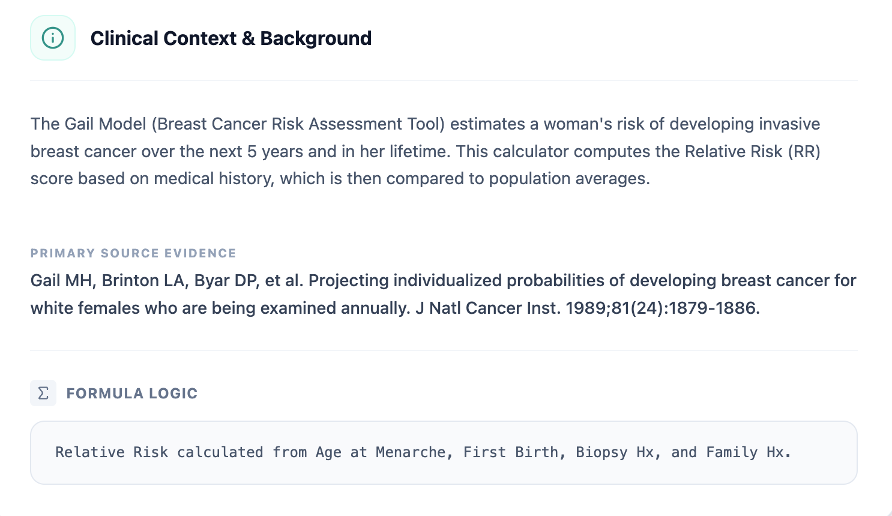
Task: Click the sigma formula icon
Action: [x=43, y=393]
